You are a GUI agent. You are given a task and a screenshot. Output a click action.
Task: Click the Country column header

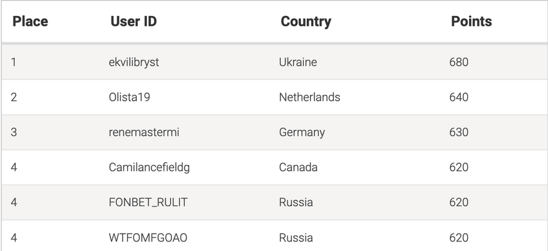[306, 22]
